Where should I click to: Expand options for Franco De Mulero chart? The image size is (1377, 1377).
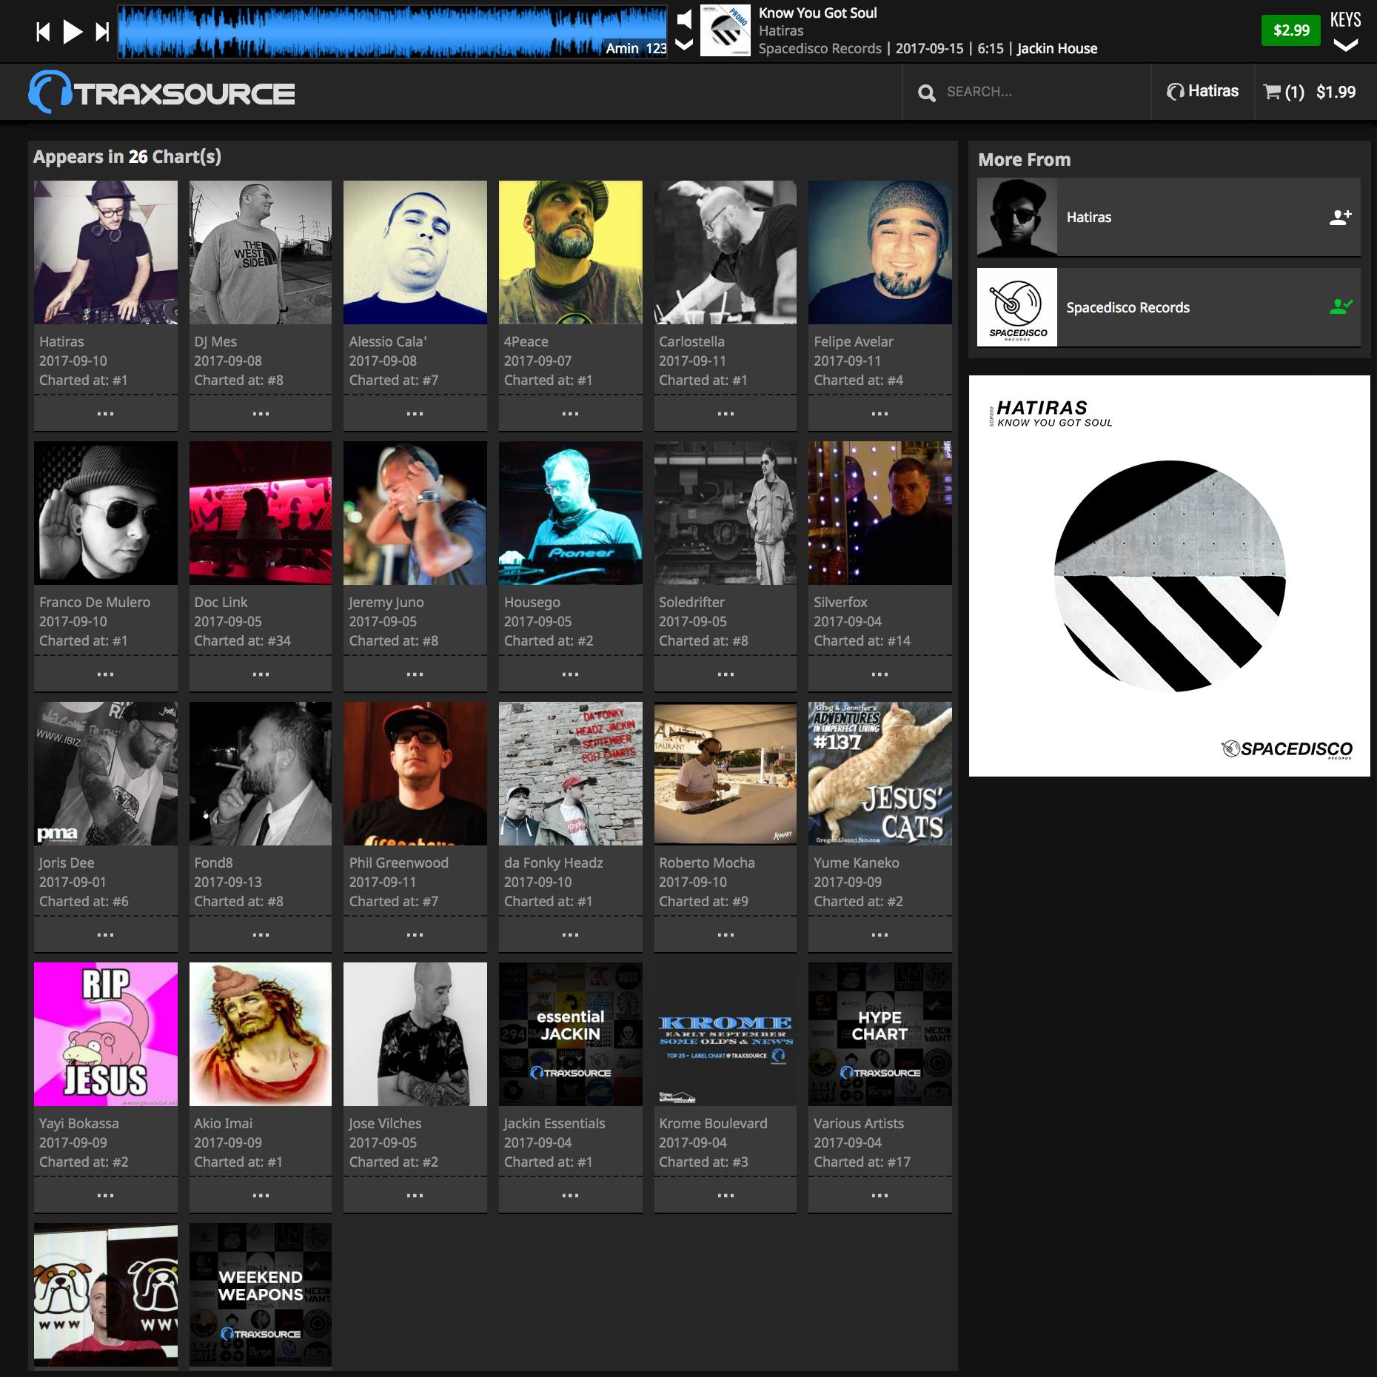(106, 674)
